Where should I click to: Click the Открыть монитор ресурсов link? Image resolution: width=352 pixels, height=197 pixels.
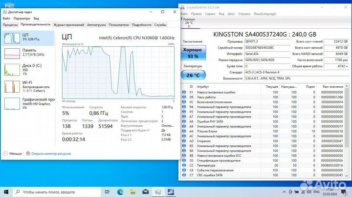51,154
